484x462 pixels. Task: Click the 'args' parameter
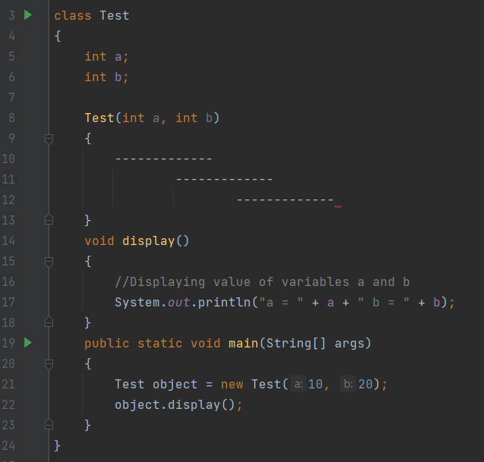(x=350, y=343)
